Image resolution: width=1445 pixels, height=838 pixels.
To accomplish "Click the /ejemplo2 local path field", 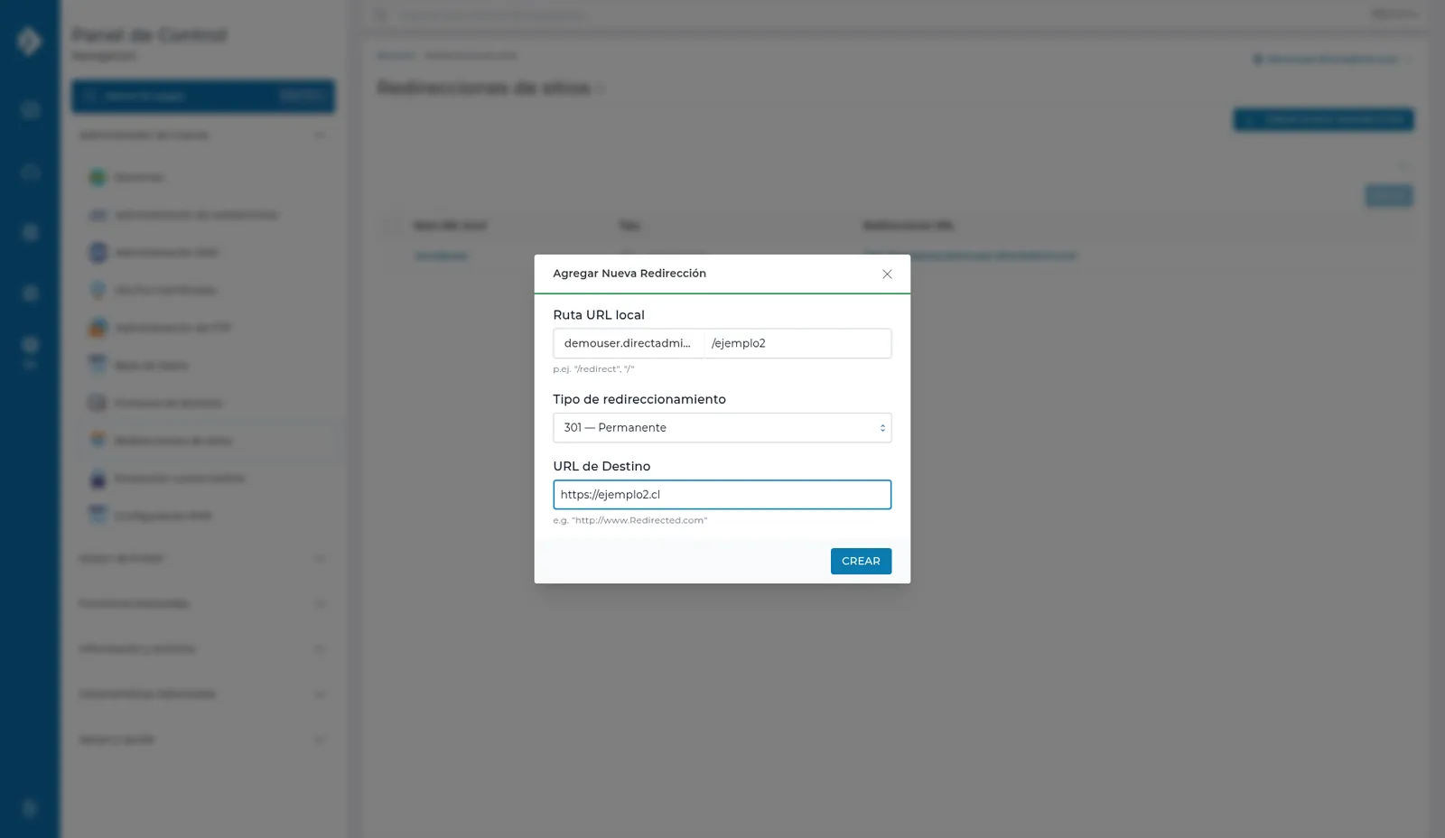I will click(x=797, y=343).
